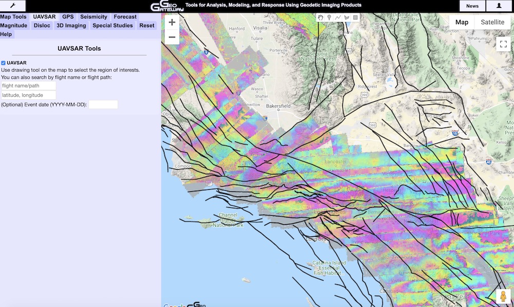The image size is (514, 307).
Task: Switch map to Satellite view
Action: point(492,22)
